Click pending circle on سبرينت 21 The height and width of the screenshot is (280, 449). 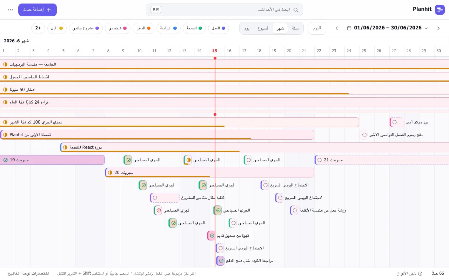click(x=319, y=160)
